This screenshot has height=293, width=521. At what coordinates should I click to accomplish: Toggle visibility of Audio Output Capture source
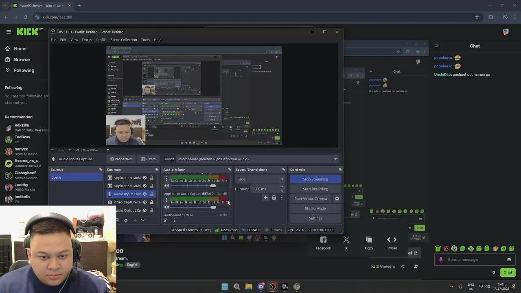point(144,210)
